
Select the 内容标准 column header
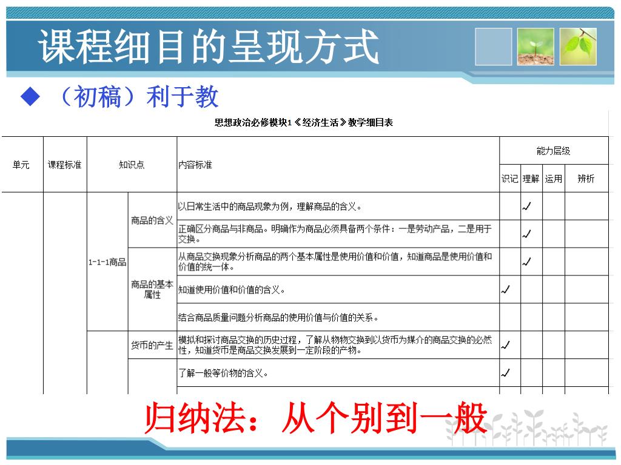click(338, 165)
